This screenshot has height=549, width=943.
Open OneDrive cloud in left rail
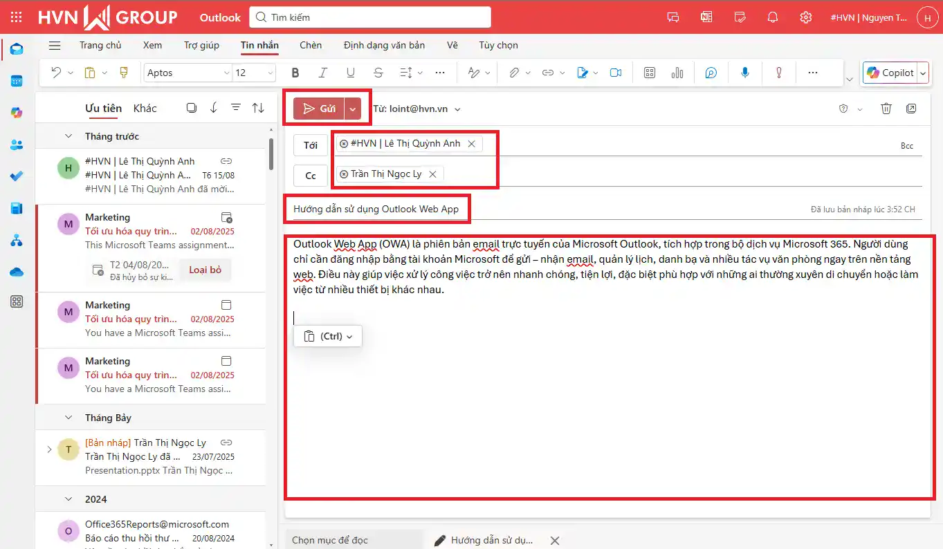17,272
